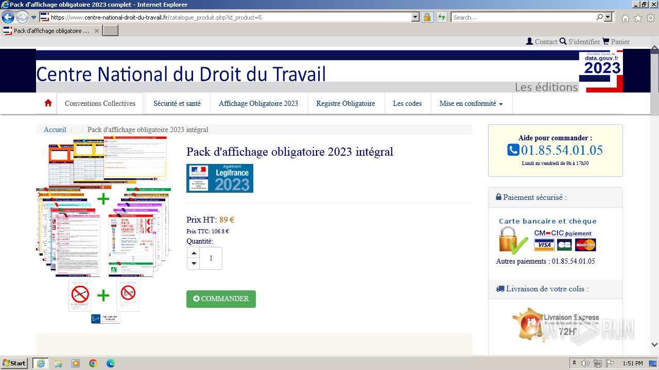The width and height of the screenshot is (659, 370).
Task: Click the Refresh page icon
Action: 441,17
